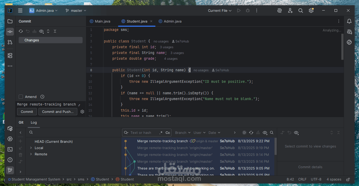Screen dimensions: 359x186
Task: Open commit message history clock icon
Action: [x=42, y=97]
